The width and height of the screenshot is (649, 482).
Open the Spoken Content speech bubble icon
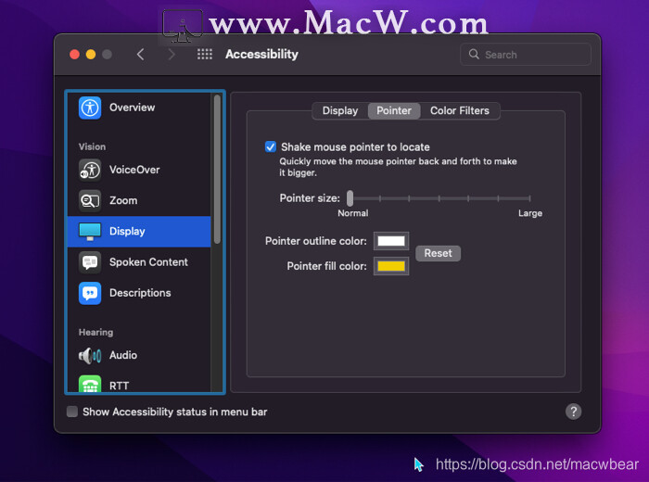[90, 262]
